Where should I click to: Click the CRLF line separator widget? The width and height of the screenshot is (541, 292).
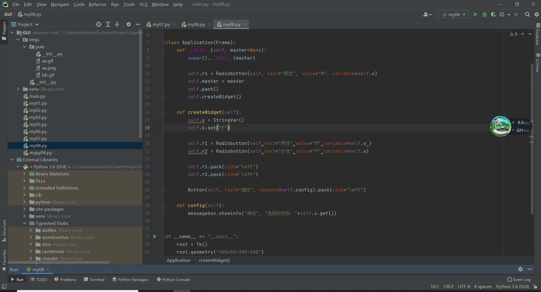coord(448,287)
